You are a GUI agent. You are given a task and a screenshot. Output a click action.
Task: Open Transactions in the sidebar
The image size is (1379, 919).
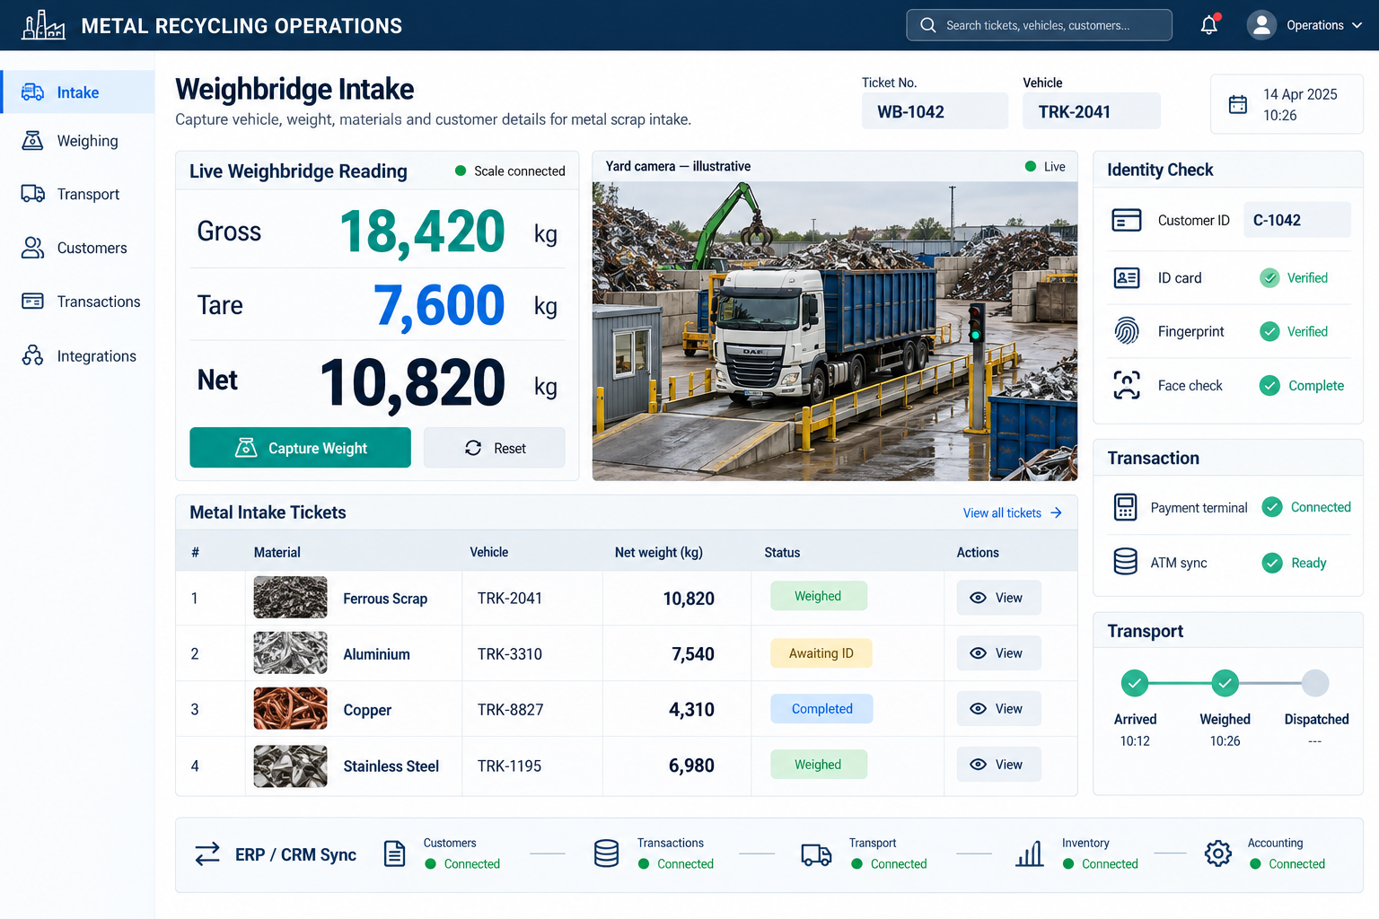point(78,302)
